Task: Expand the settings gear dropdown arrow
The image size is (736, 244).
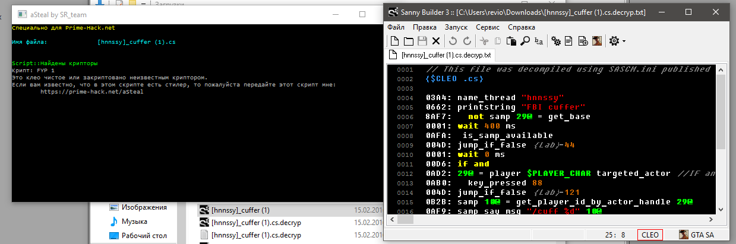Action: pyautogui.click(x=624, y=41)
